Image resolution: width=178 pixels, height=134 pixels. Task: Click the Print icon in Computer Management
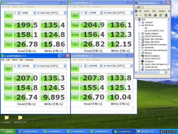tap(155, 15)
